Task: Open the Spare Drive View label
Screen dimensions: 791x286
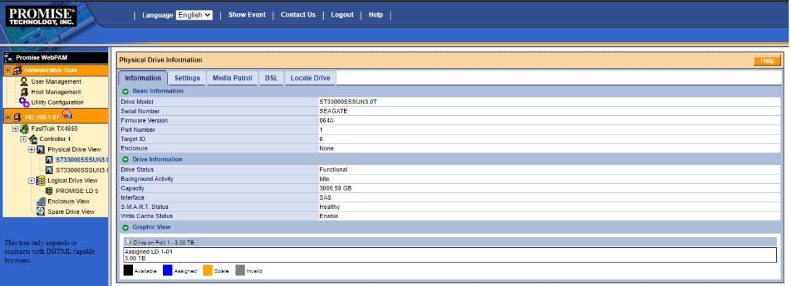Action: (x=71, y=211)
